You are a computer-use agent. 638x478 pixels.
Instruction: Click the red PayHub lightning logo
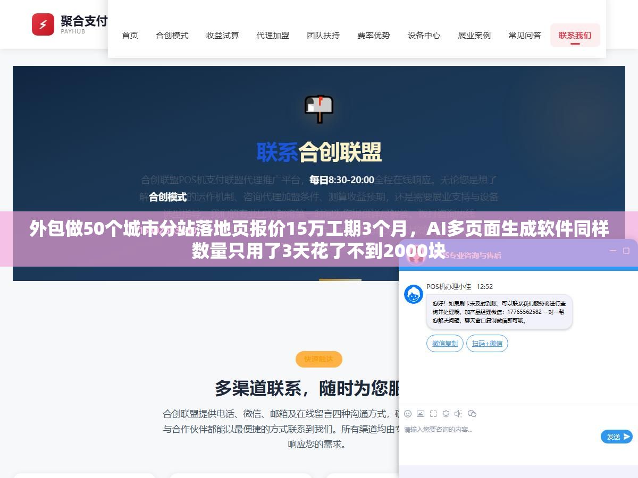coord(43,24)
